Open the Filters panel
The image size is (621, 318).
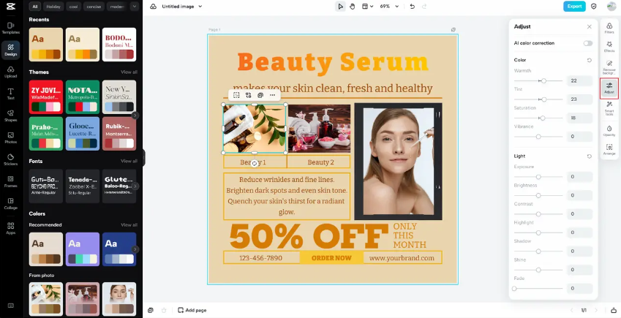(x=609, y=28)
